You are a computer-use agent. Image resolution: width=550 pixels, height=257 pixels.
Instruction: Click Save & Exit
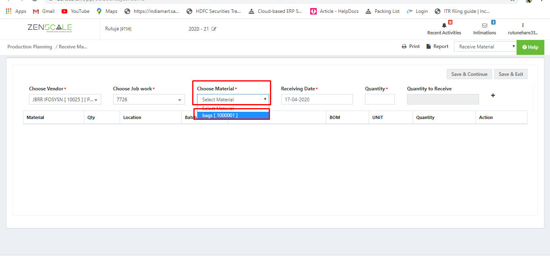click(x=511, y=74)
